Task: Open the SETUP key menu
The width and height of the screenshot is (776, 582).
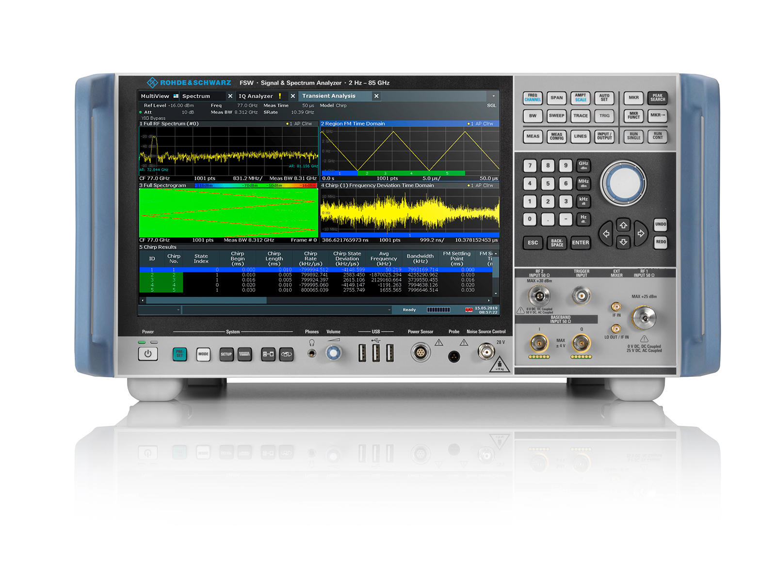Action: point(226,354)
